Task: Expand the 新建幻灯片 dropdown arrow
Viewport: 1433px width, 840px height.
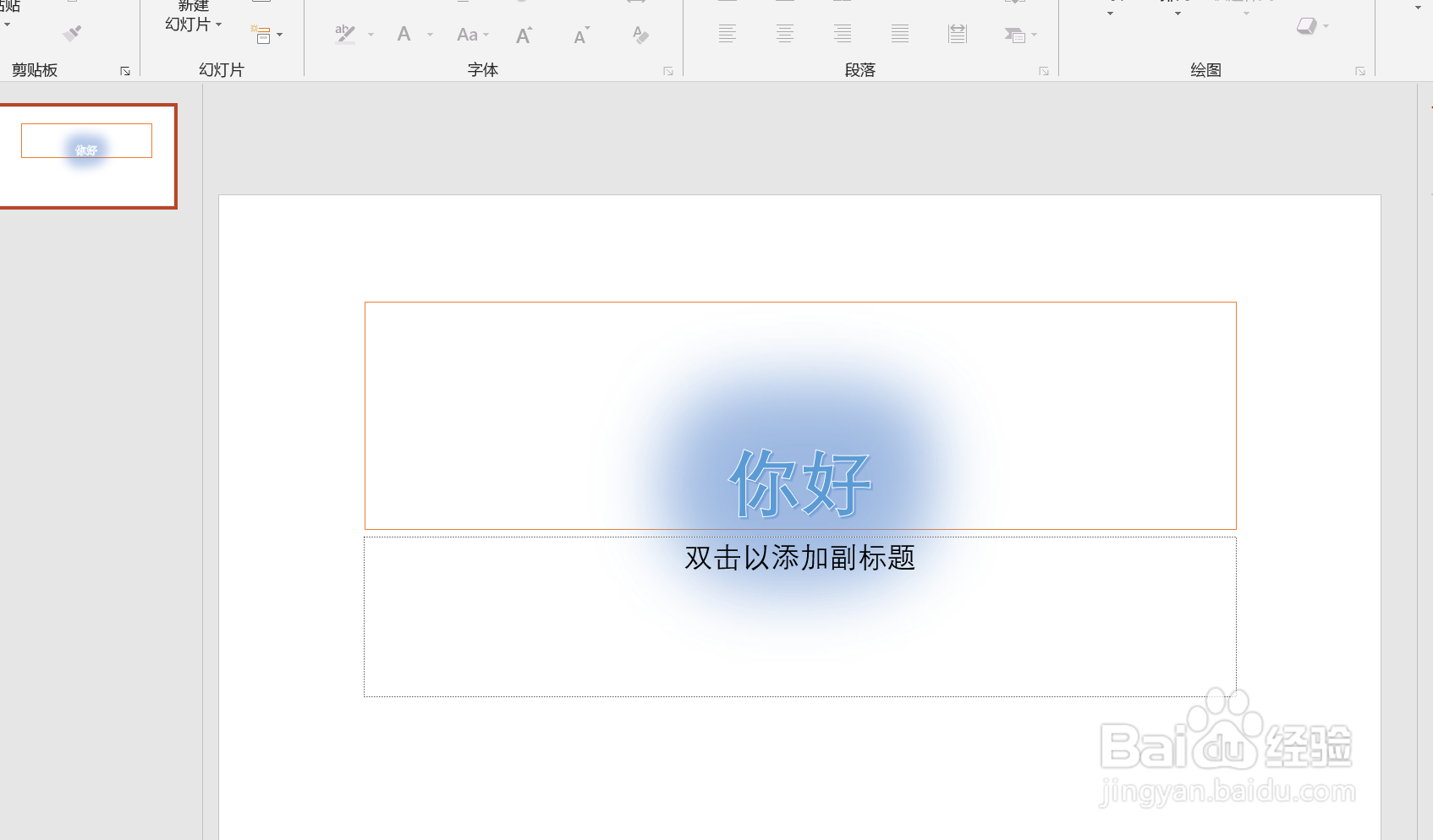Action: click(217, 25)
